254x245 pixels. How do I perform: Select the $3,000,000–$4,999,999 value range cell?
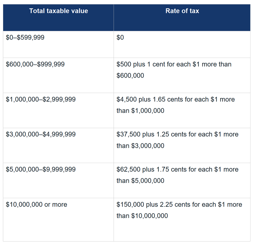pyautogui.click(x=41, y=134)
